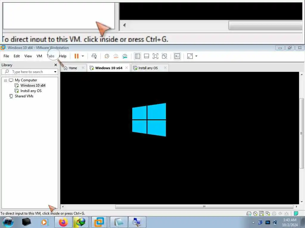Click the hard disk device status icon
The width and height of the screenshot is (305, 228).
click(249, 213)
